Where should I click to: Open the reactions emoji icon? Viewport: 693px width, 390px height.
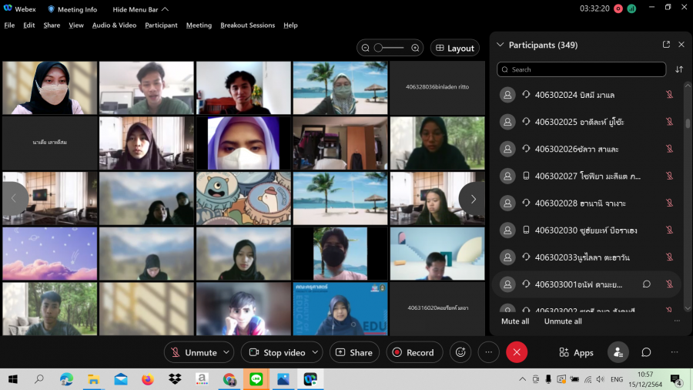[x=460, y=352]
